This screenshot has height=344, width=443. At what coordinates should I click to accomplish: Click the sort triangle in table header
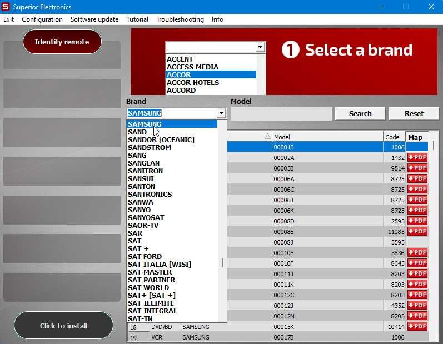point(267,137)
